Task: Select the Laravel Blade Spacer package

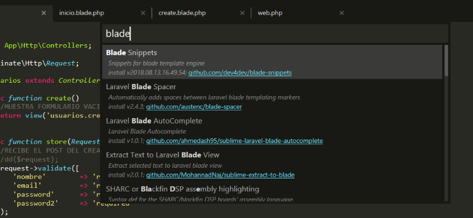Action: point(272,96)
